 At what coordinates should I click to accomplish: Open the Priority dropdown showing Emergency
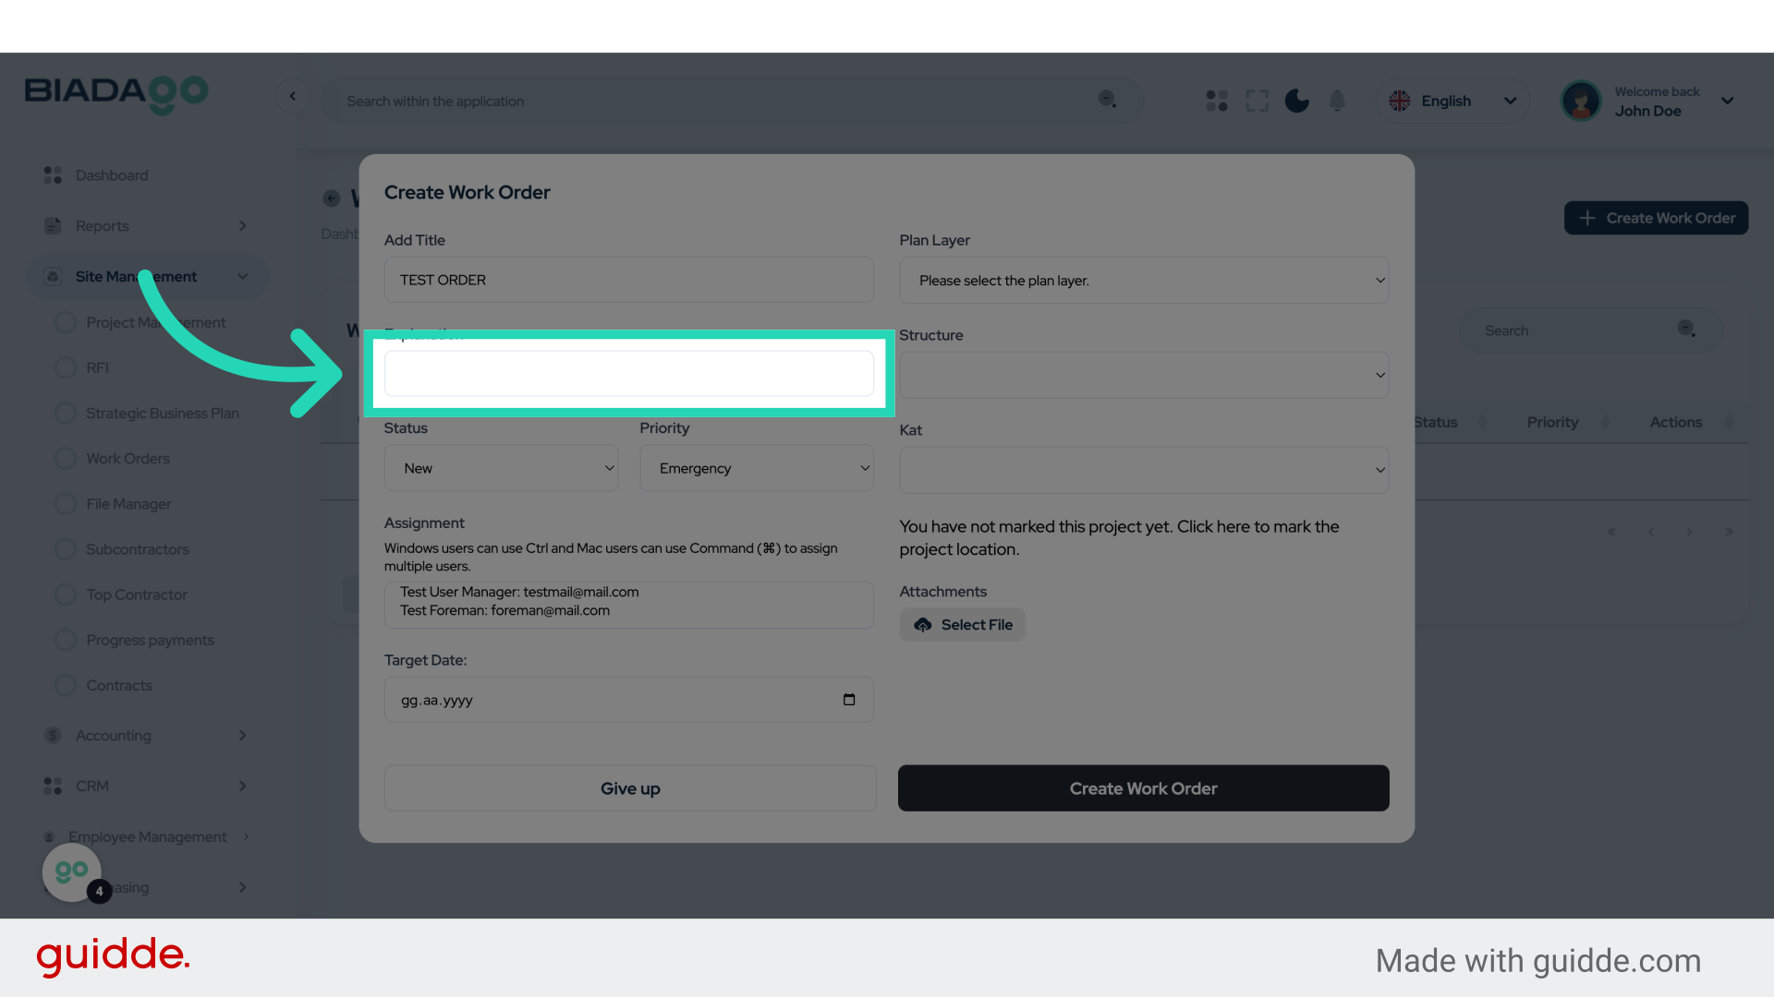tap(756, 468)
